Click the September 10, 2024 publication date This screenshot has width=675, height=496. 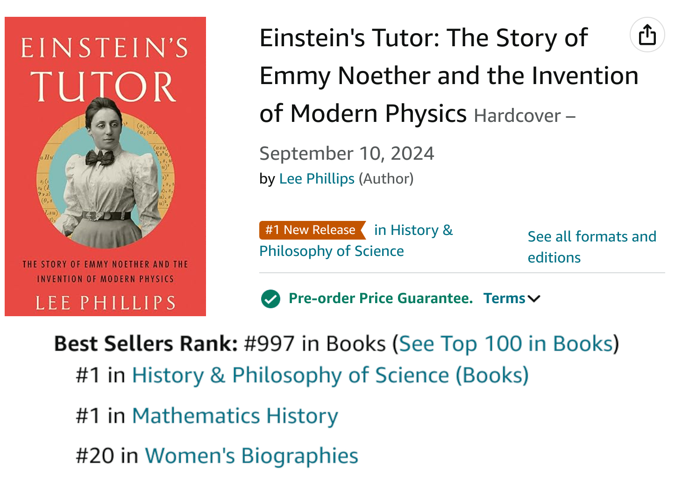347,154
